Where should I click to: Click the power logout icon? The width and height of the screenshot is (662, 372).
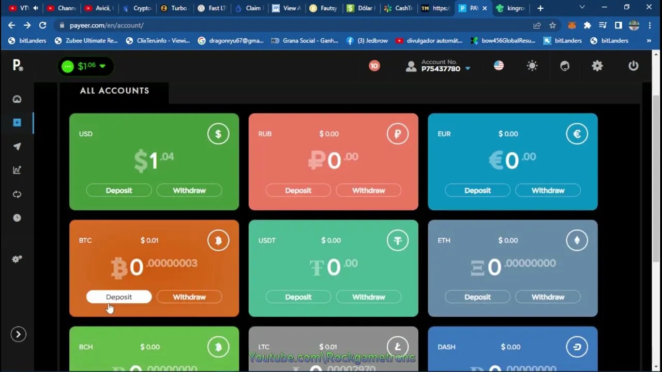click(633, 66)
